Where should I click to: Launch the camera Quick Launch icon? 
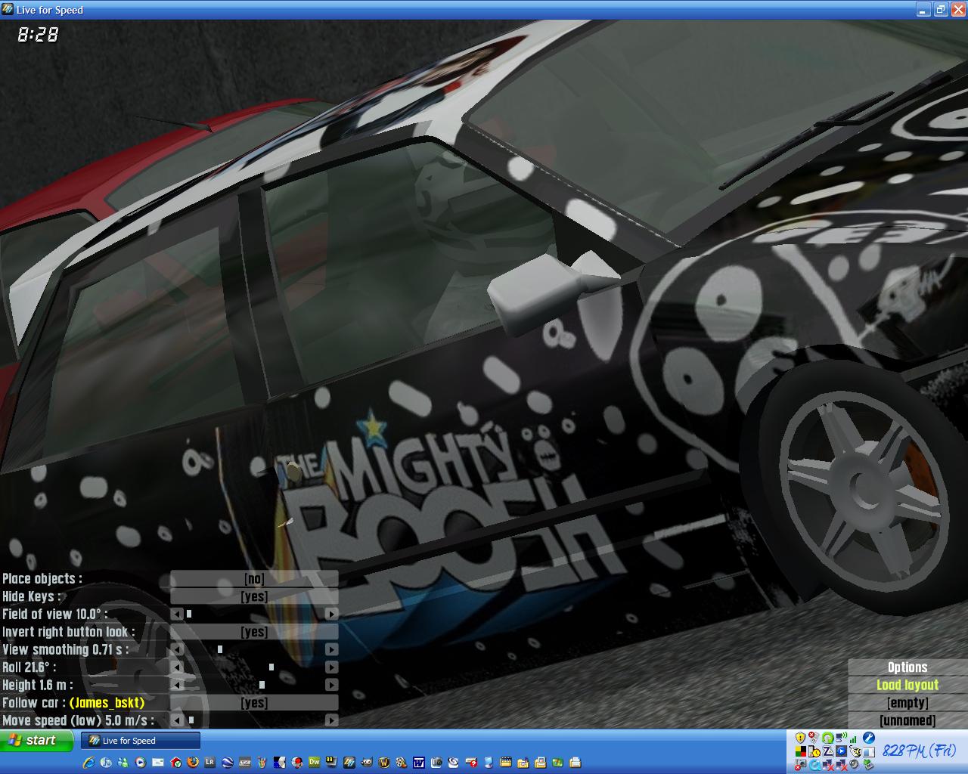coord(436,762)
